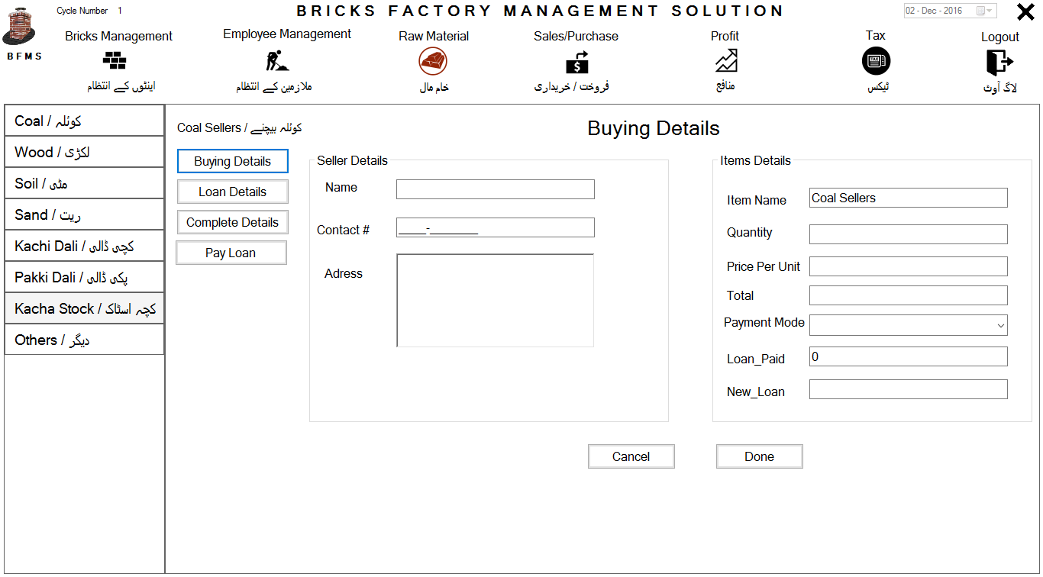Open Bricks Management brick wall icon
1043x577 pixels.
115,60
